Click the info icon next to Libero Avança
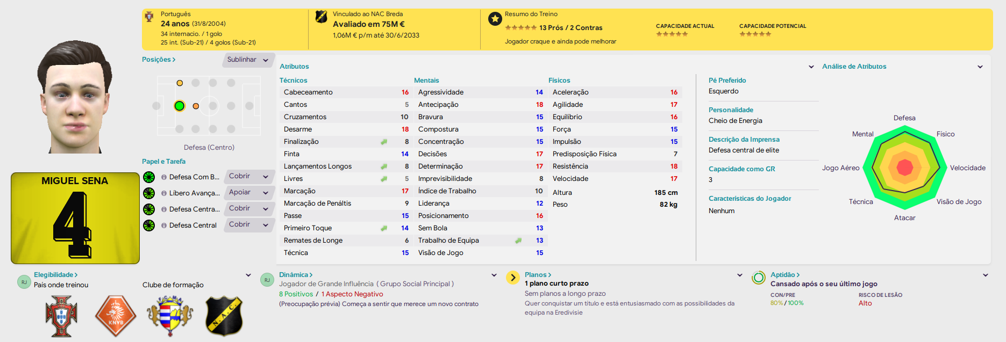The width and height of the screenshot is (1006, 342). pos(164,193)
